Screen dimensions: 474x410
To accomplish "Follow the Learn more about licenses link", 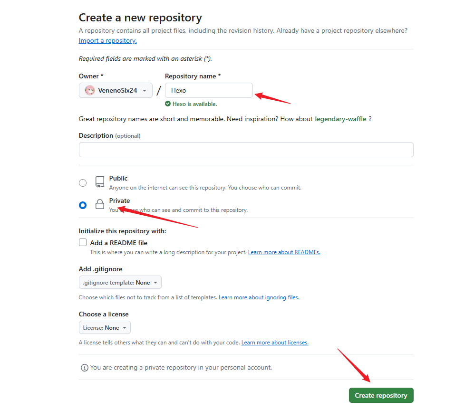I will coord(275,343).
